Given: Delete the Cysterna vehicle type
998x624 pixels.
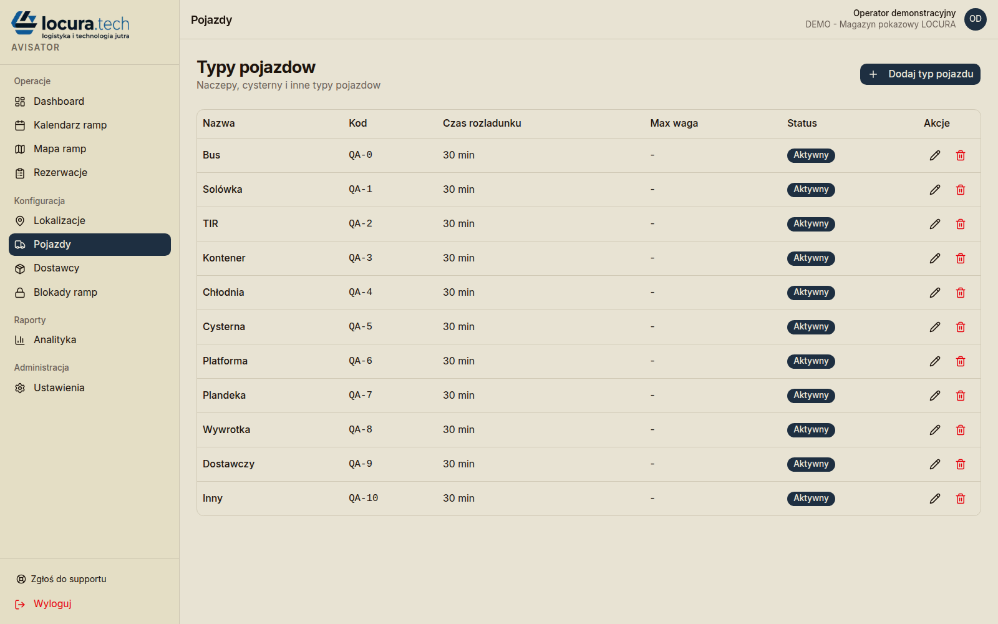Looking at the screenshot, I should point(961,327).
